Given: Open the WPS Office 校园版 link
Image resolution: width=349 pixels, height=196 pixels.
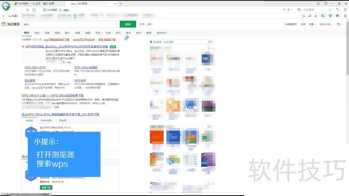Looking at the screenshot, I should click(x=86, y=68).
